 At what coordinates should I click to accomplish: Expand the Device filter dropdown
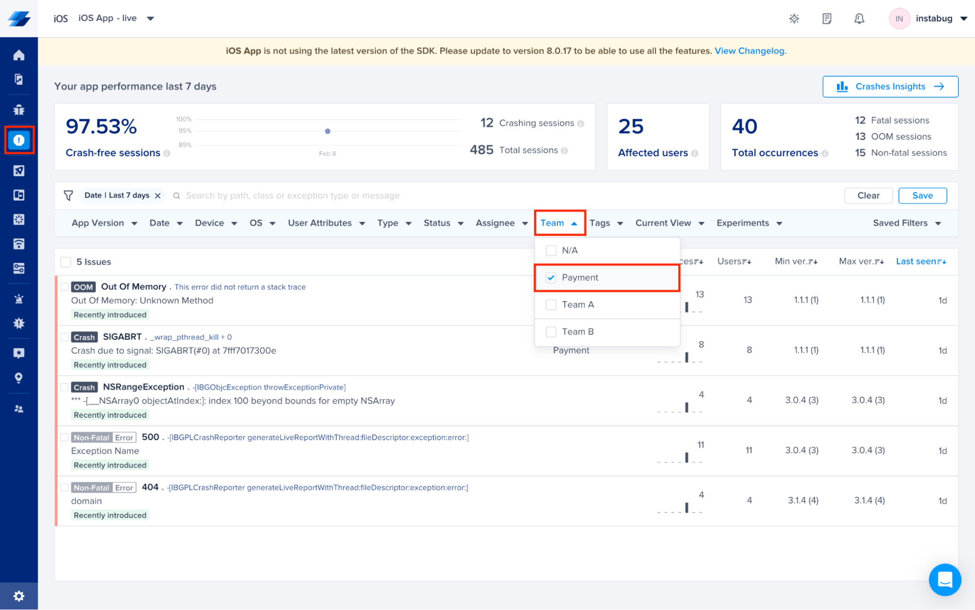pos(216,223)
